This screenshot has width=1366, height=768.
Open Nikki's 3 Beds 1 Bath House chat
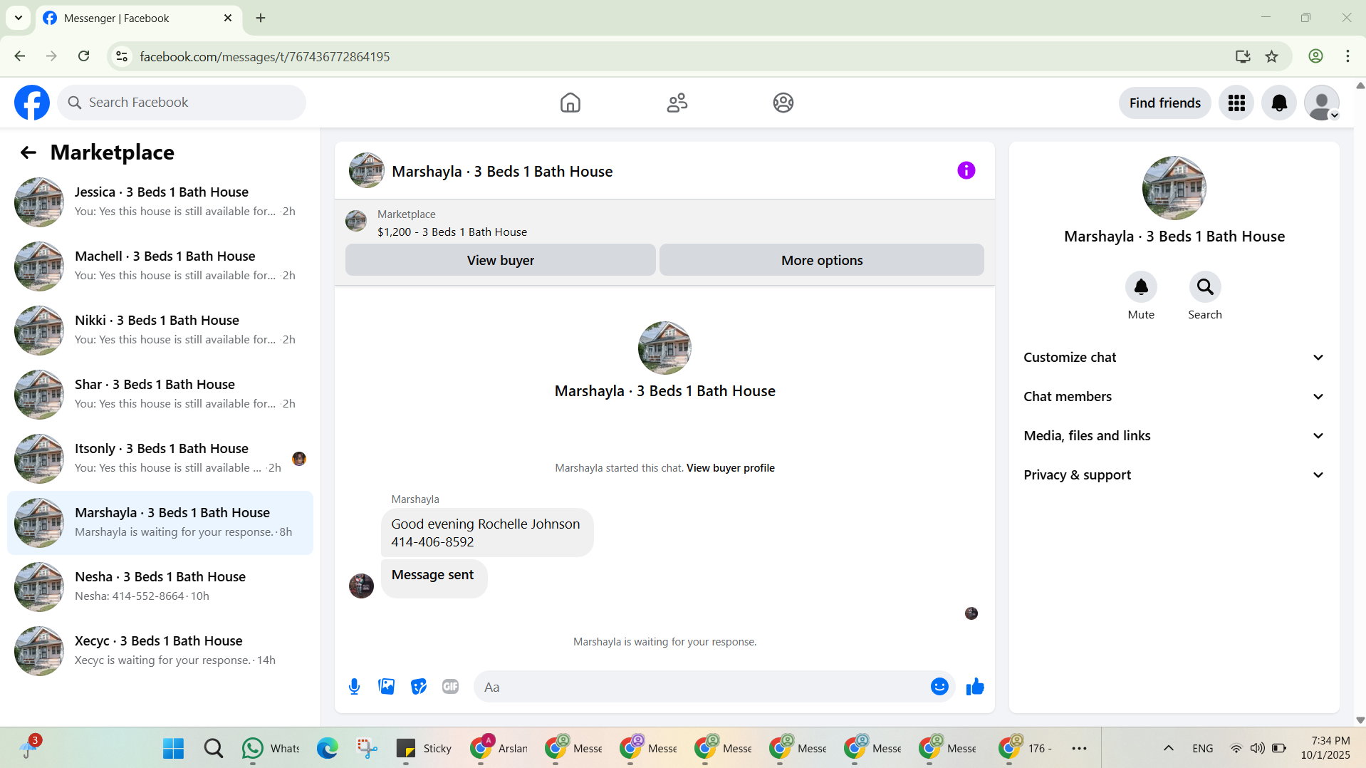click(160, 331)
